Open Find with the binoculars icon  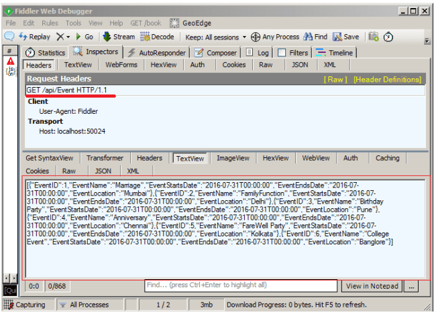coord(315,37)
